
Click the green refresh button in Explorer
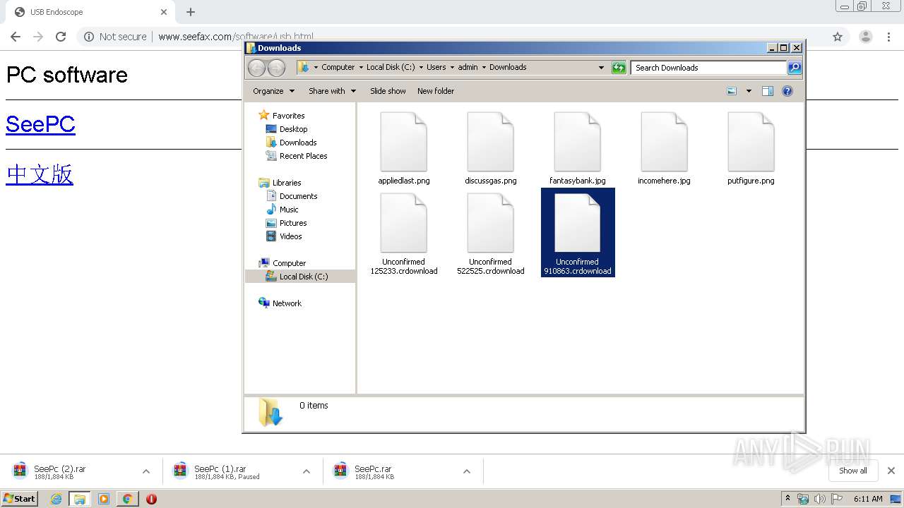tap(619, 68)
